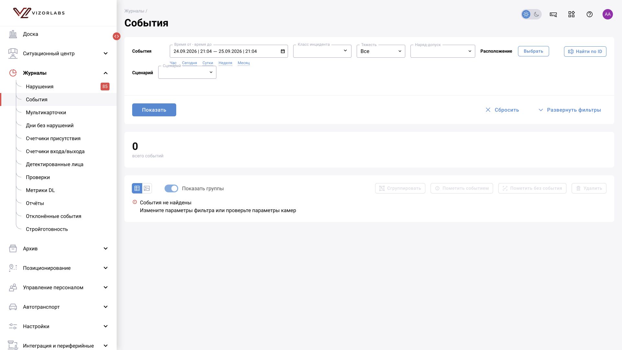
Task: Open the search-by-key icon in header
Action: click(553, 14)
